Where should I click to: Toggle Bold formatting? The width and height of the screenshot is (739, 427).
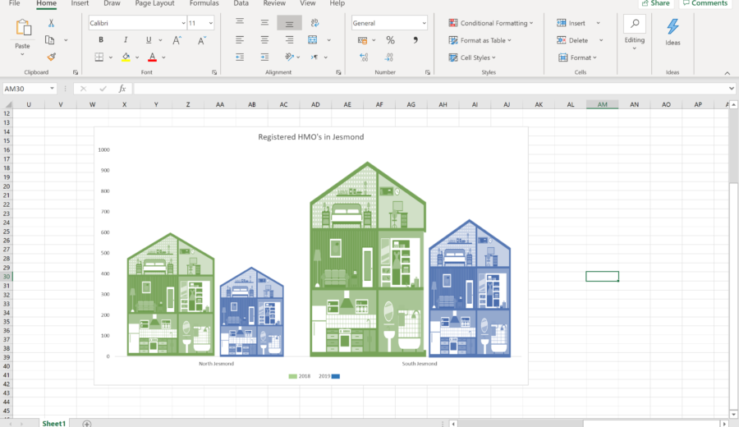[x=101, y=39]
